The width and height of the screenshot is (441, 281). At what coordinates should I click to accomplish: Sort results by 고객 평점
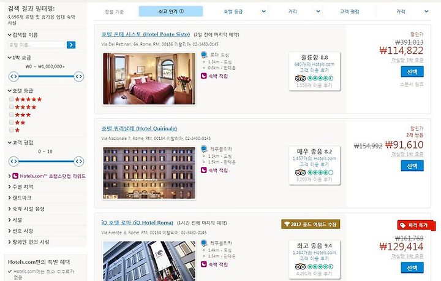349,12
